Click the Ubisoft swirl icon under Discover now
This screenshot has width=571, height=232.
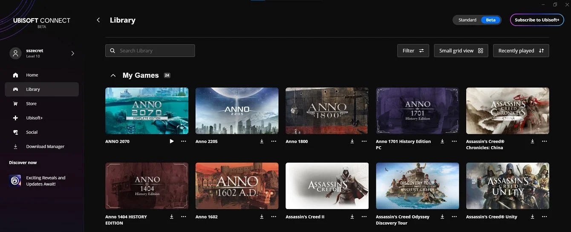(15, 181)
